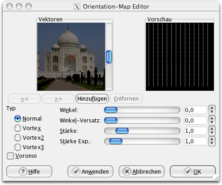Click the Vorschau preview panel

[180, 57]
